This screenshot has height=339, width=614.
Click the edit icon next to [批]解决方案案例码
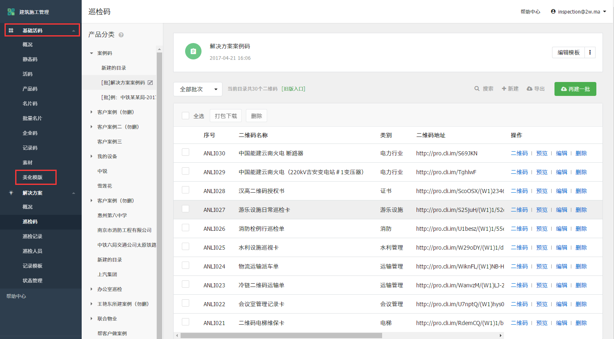point(150,83)
